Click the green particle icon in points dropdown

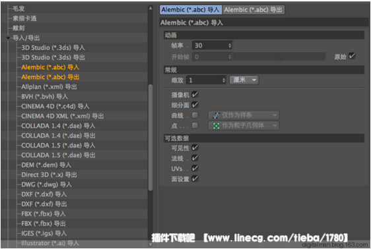click(216, 126)
